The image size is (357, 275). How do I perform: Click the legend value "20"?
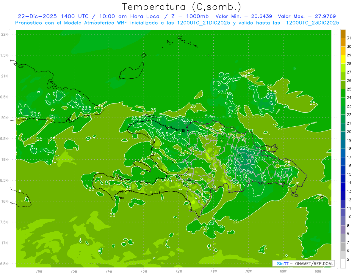pos(349,132)
